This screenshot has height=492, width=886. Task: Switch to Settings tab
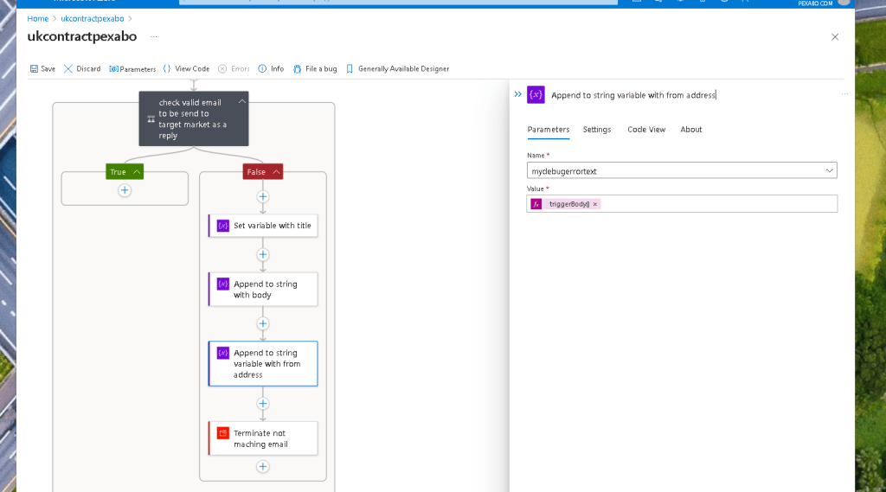coord(597,130)
